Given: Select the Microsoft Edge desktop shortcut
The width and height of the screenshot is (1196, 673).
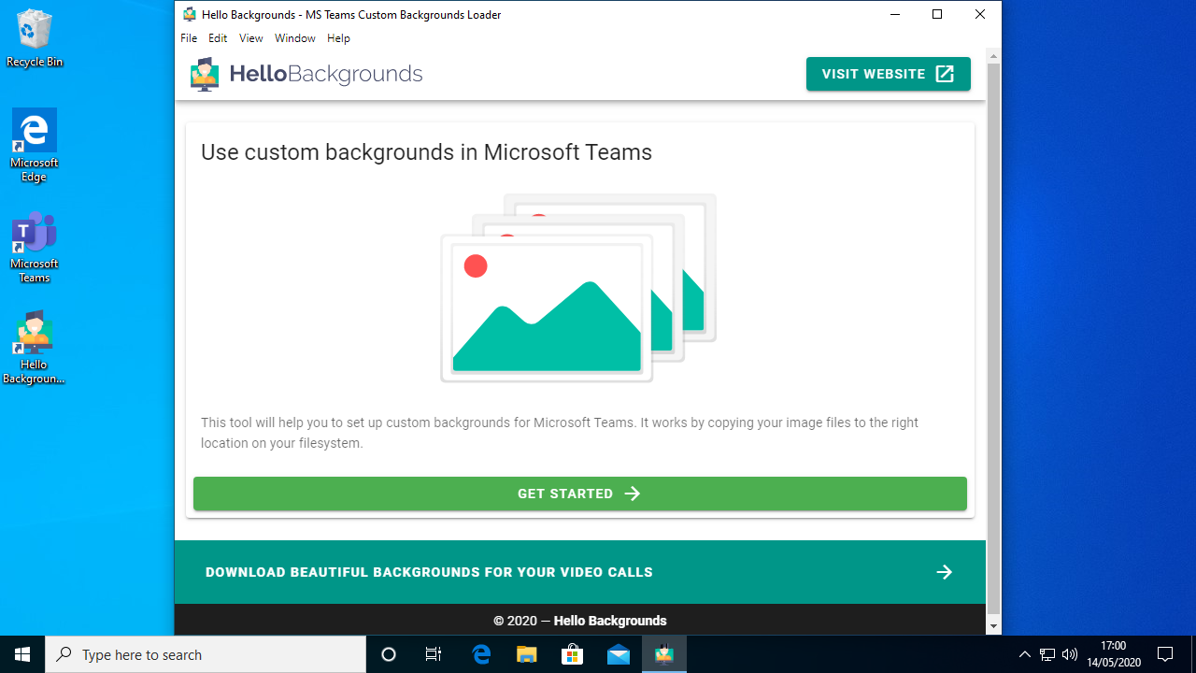Looking at the screenshot, I should (x=35, y=145).
